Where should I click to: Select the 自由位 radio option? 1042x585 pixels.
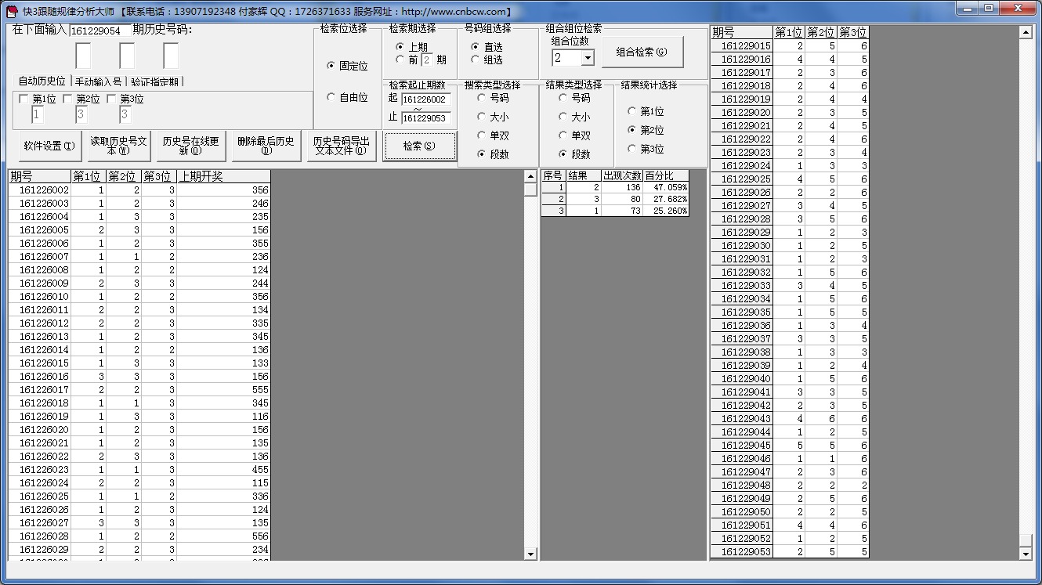click(x=331, y=98)
